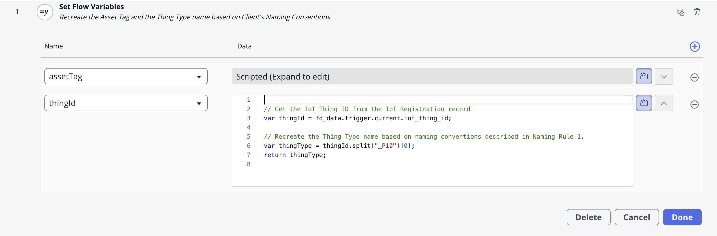The width and height of the screenshot is (717, 236).
Task: Click the Set Flow Variables title
Action: [91, 7]
